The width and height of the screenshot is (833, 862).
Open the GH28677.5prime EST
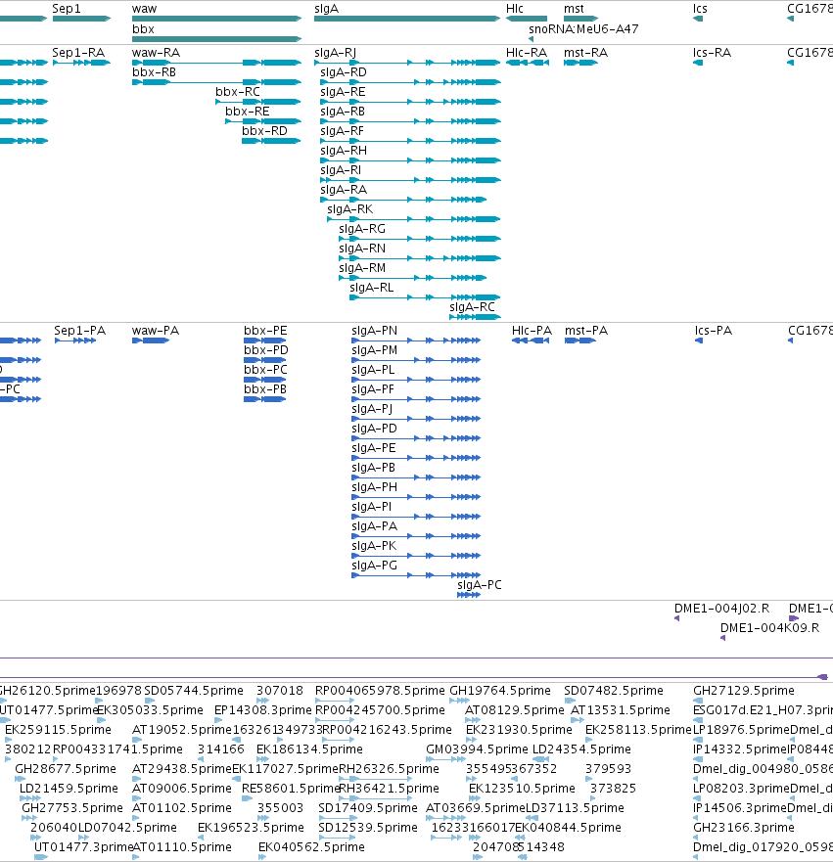pos(21,779)
